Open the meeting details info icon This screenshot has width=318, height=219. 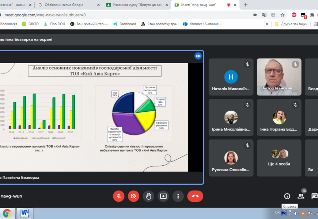click(287, 196)
